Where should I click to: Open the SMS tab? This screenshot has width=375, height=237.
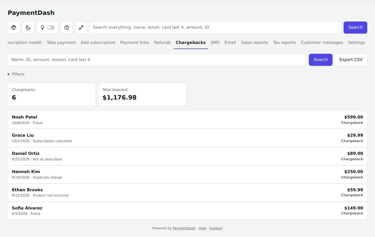(215, 43)
